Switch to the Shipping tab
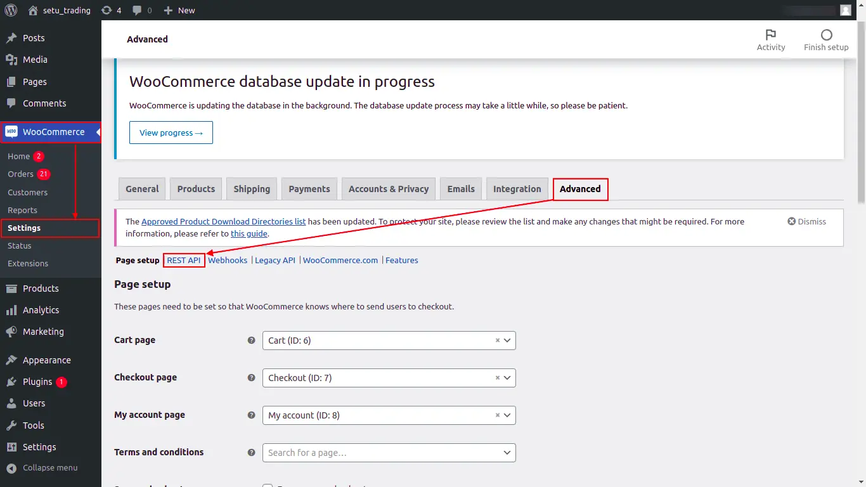Viewport: 866px width, 487px height. [252, 189]
